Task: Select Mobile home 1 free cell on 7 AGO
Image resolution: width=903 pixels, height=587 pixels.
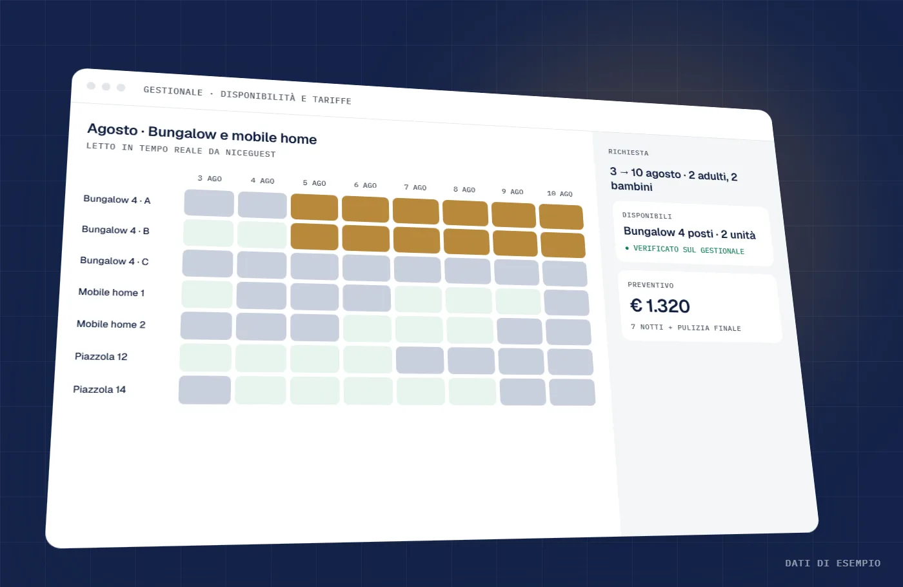Action: pyautogui.click(x=418, y=299)
